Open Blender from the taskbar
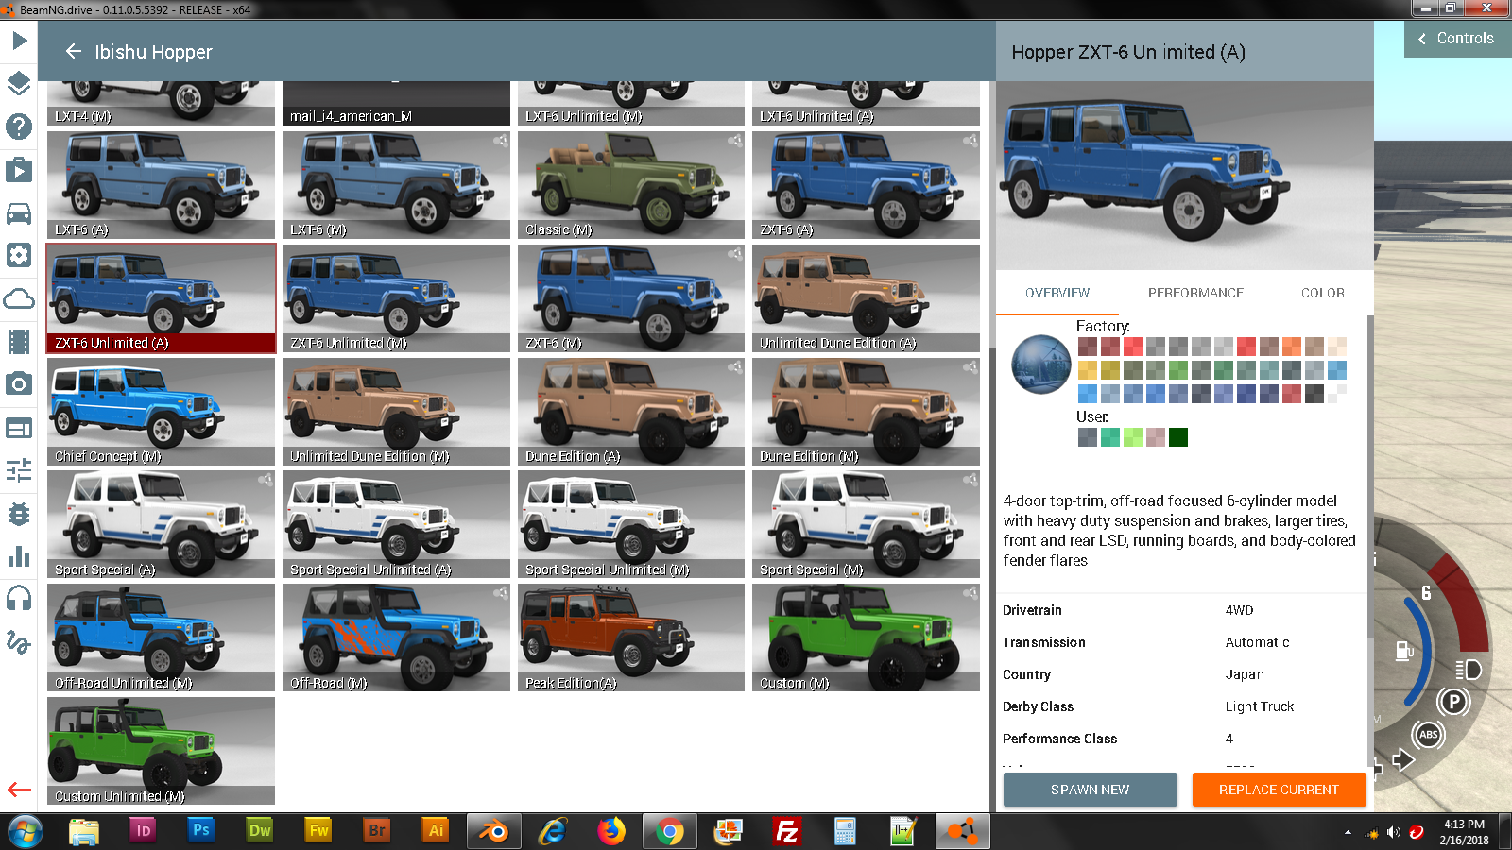 pos(494,831)
